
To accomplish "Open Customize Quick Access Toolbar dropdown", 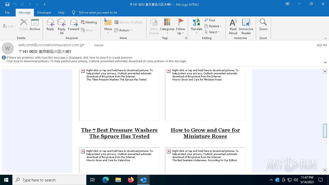I will [x=44, y=4].
